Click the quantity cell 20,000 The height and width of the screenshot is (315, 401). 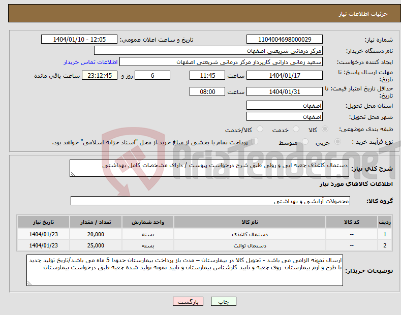click(96, 234)
